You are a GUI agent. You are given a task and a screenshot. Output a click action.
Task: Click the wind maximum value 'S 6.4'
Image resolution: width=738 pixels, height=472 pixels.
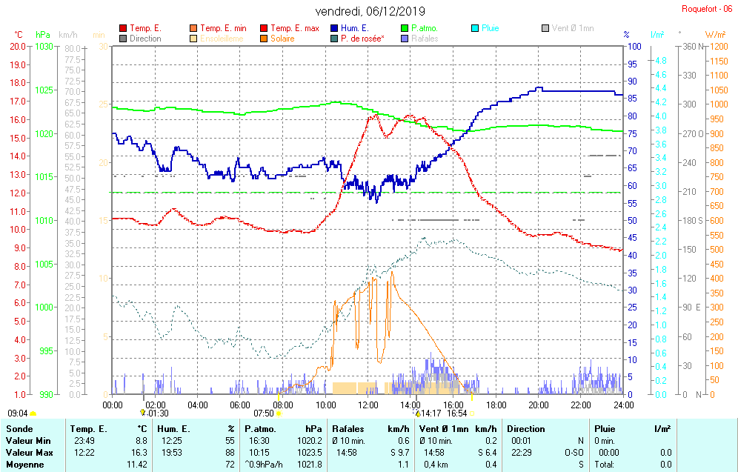[487, 453]
